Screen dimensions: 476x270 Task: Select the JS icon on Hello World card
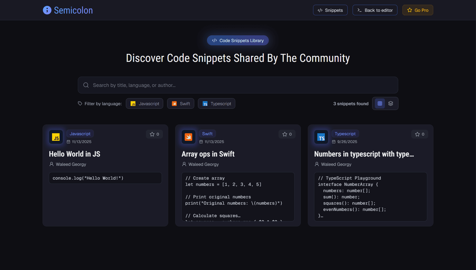tap(56, 137)
